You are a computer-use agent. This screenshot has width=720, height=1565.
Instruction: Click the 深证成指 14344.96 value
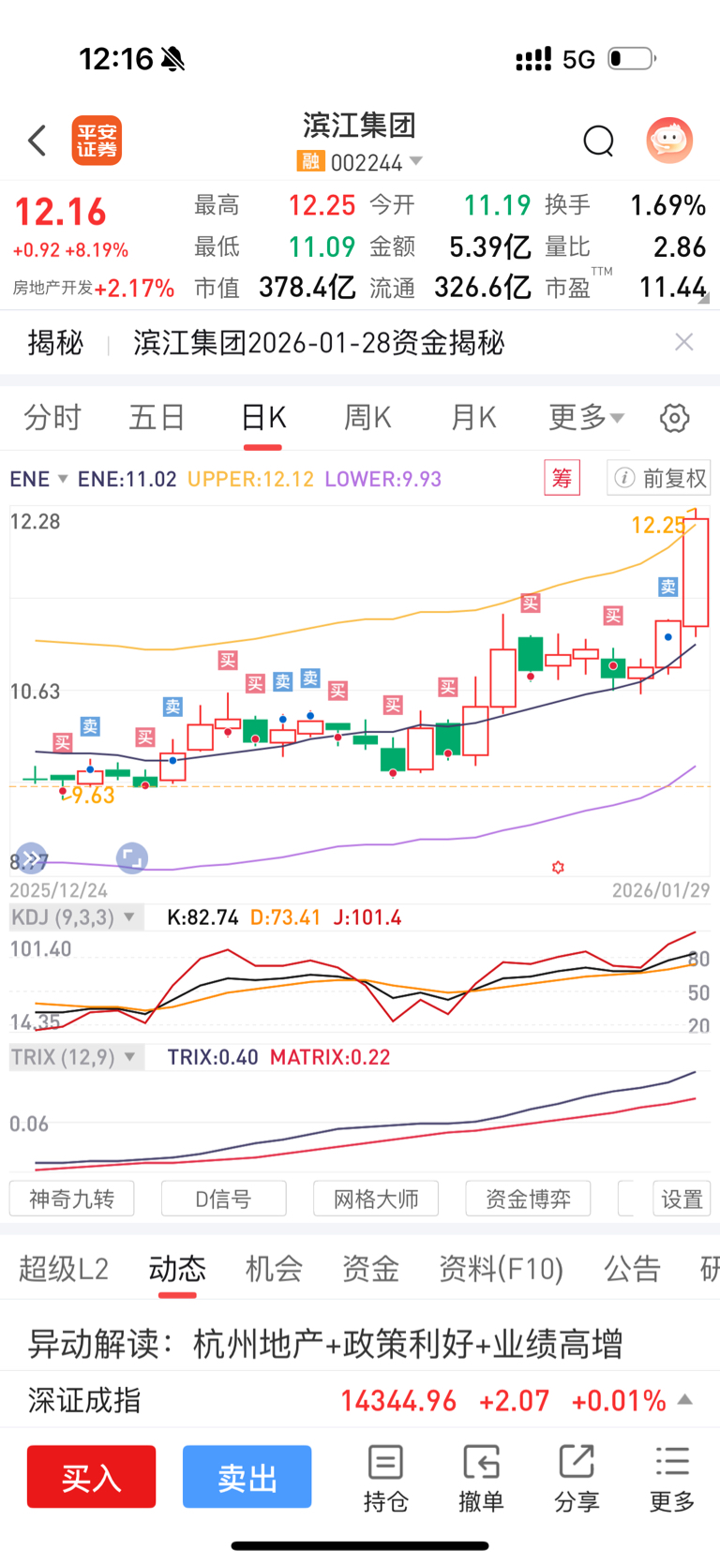pos(398,1400)
